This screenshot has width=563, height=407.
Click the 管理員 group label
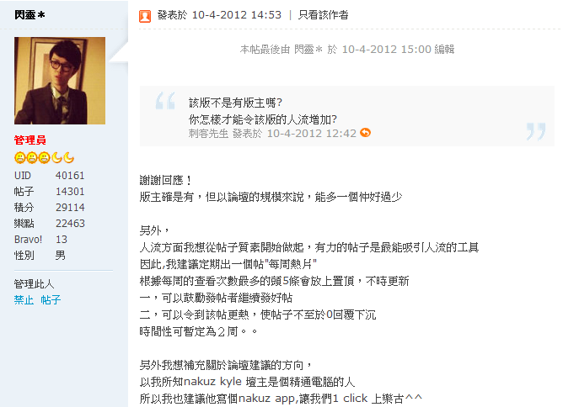tap(30, 140)
